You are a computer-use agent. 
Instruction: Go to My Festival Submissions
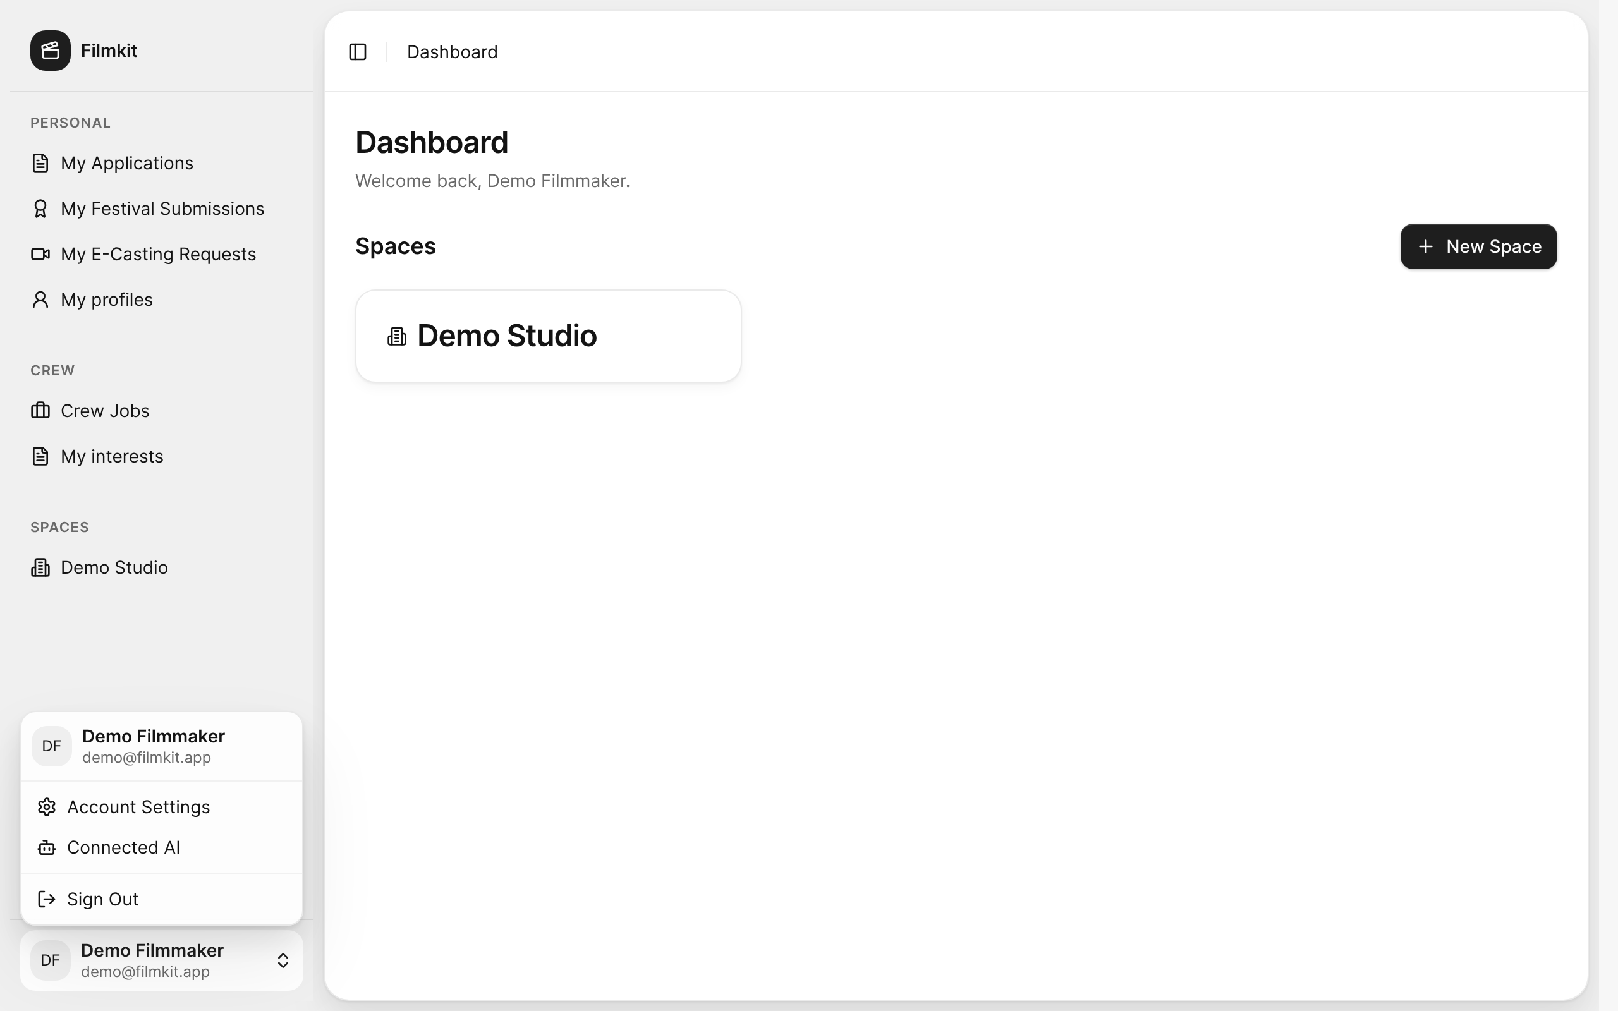point(162,209)
